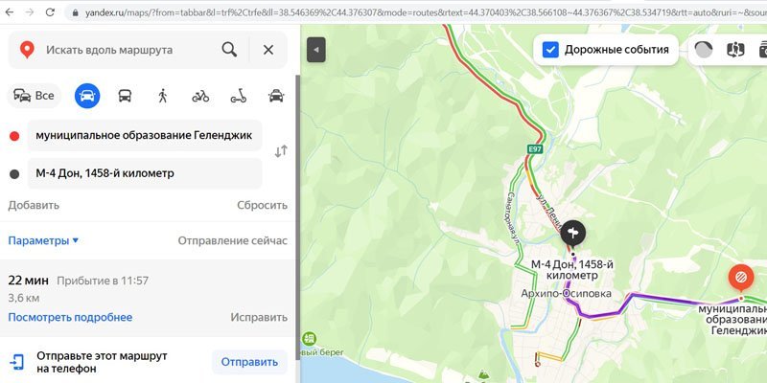Click the search magnifier icon
The image size is (767, 383).
point(229,50)
